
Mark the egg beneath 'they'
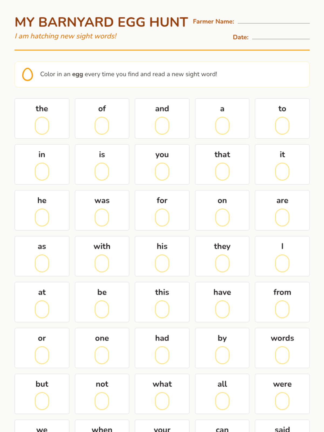pos(222,263)
